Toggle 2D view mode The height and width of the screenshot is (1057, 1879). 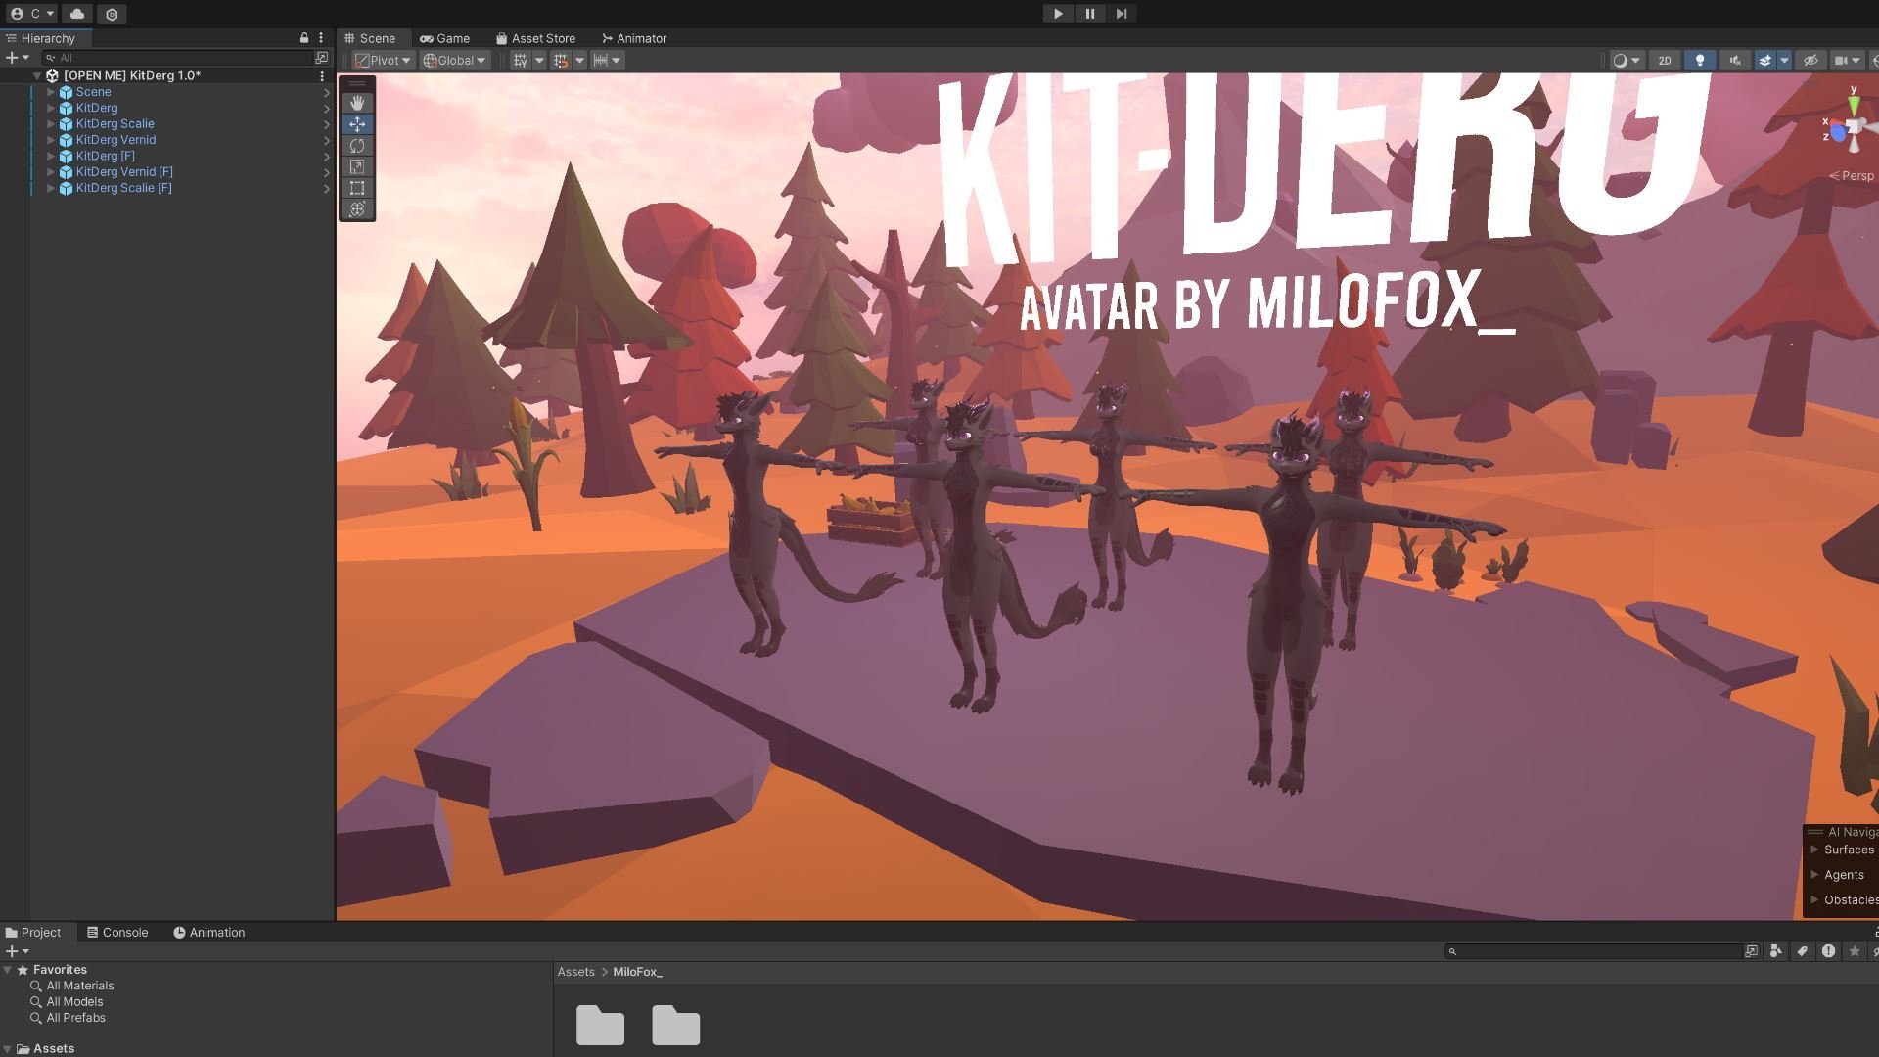pyautogui.click(x=1665, y=61)
